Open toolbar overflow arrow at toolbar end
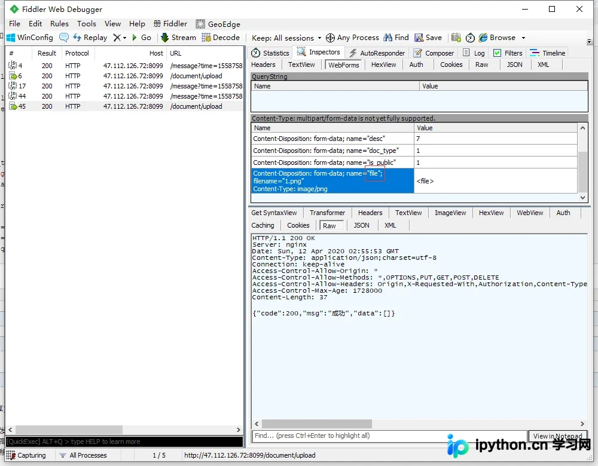The height and width of the screenshot is (466, 598). pos(589,41)
